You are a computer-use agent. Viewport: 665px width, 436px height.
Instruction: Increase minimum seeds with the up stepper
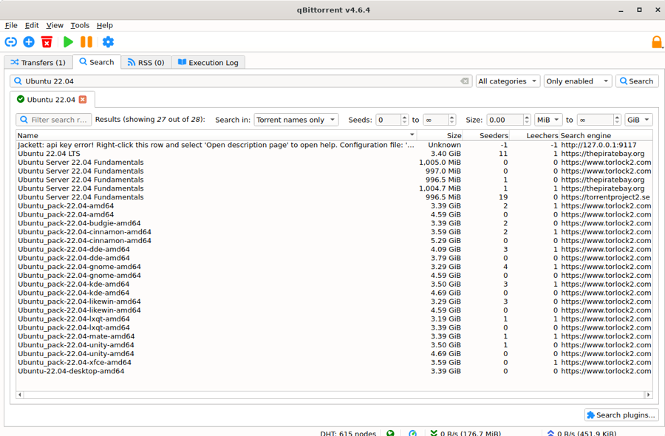click(x=403, y=116)
